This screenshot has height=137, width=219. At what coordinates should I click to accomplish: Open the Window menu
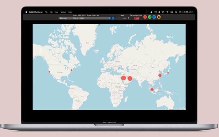pos(63,12)
